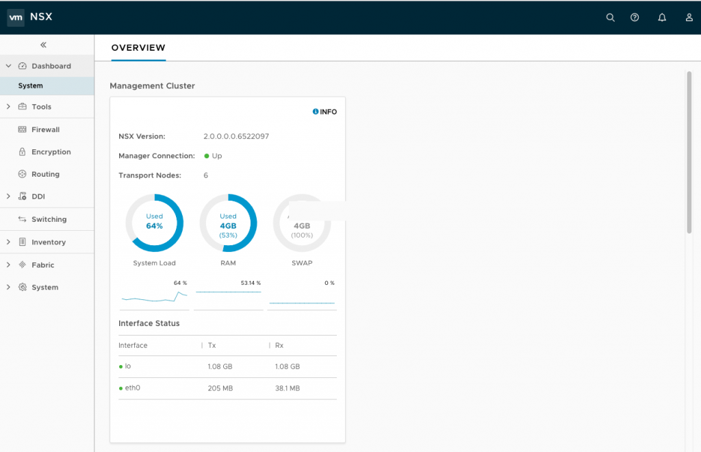Viewport: 701px width, 452px height.
Task: Open the help question mark icon
Action: [635, 17]
